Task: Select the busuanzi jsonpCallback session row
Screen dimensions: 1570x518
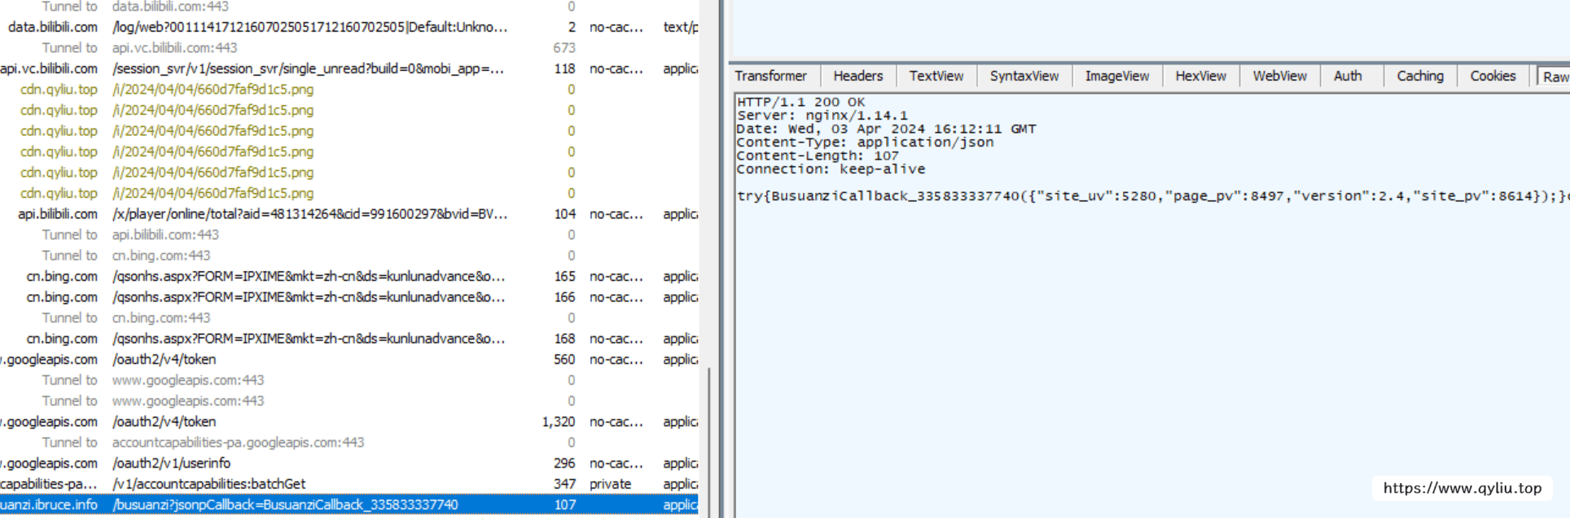Action: click(x=285, y=505)
